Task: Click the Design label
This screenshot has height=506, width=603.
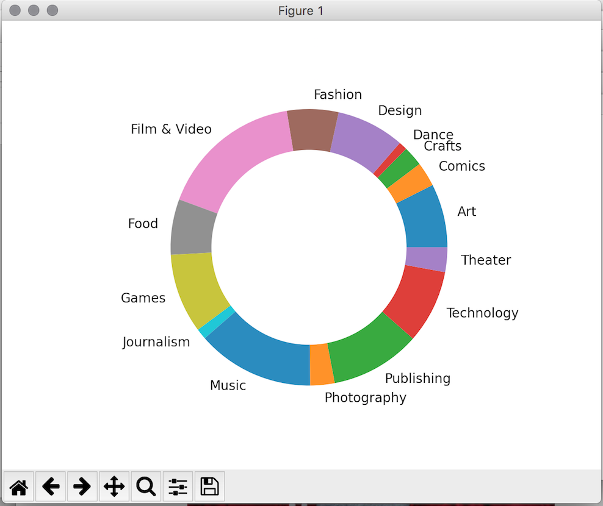Action: 400,111
